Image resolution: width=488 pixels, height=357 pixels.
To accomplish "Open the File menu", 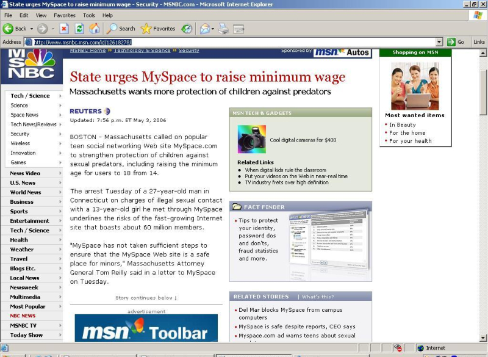I will click(9, 15).
